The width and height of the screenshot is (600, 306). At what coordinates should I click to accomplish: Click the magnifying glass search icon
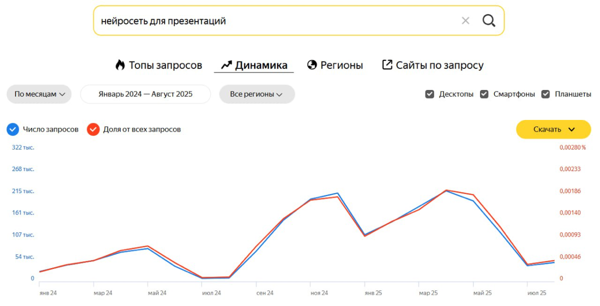click(x=488, y=20)
